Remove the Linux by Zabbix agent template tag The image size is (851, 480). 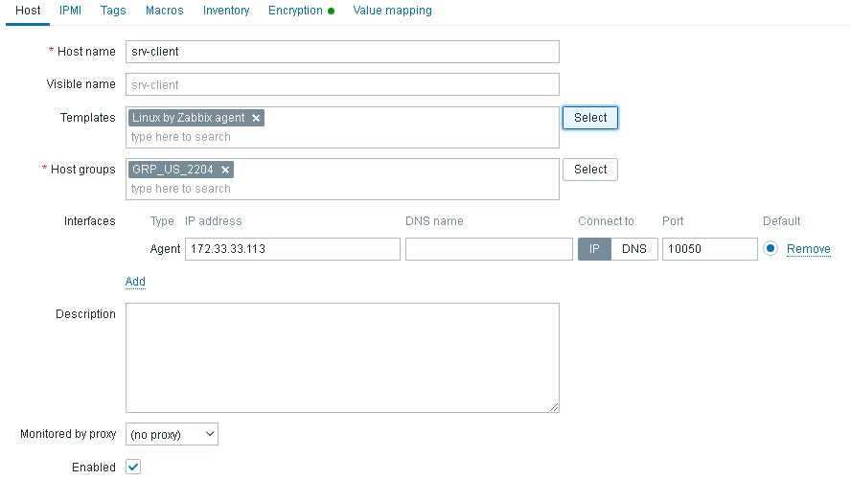tap(256, 118)
